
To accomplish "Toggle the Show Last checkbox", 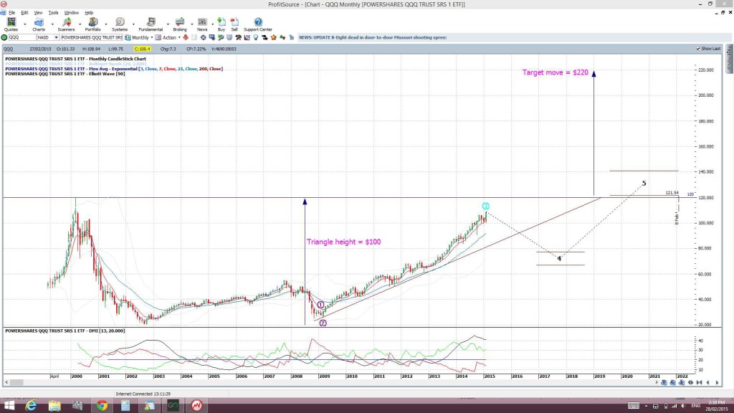I will tap(698, 49).
